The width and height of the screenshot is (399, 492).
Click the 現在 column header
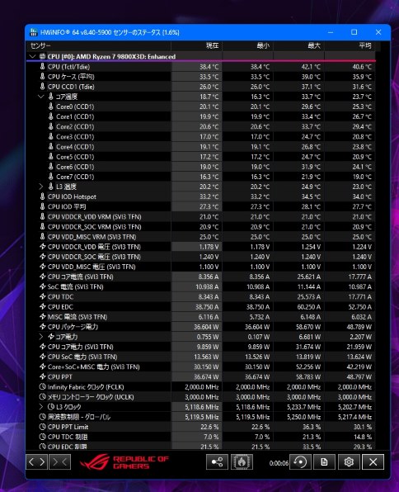point(196,45)
